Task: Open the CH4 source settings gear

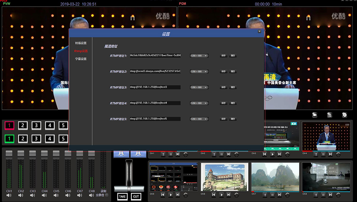Action: coord(338,154)
